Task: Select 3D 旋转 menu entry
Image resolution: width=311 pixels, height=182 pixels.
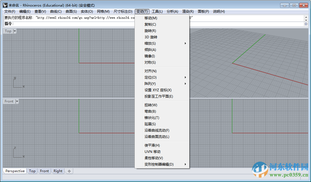Action: tap(162, 37)
